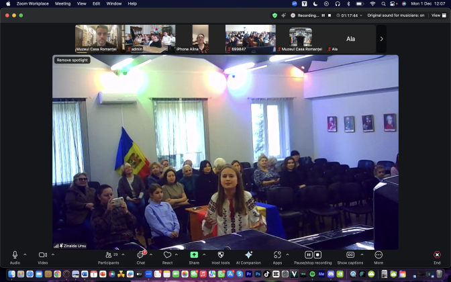Open the Participants panel
The width and height of the screenshot is (451, 282).
[108, 255]
